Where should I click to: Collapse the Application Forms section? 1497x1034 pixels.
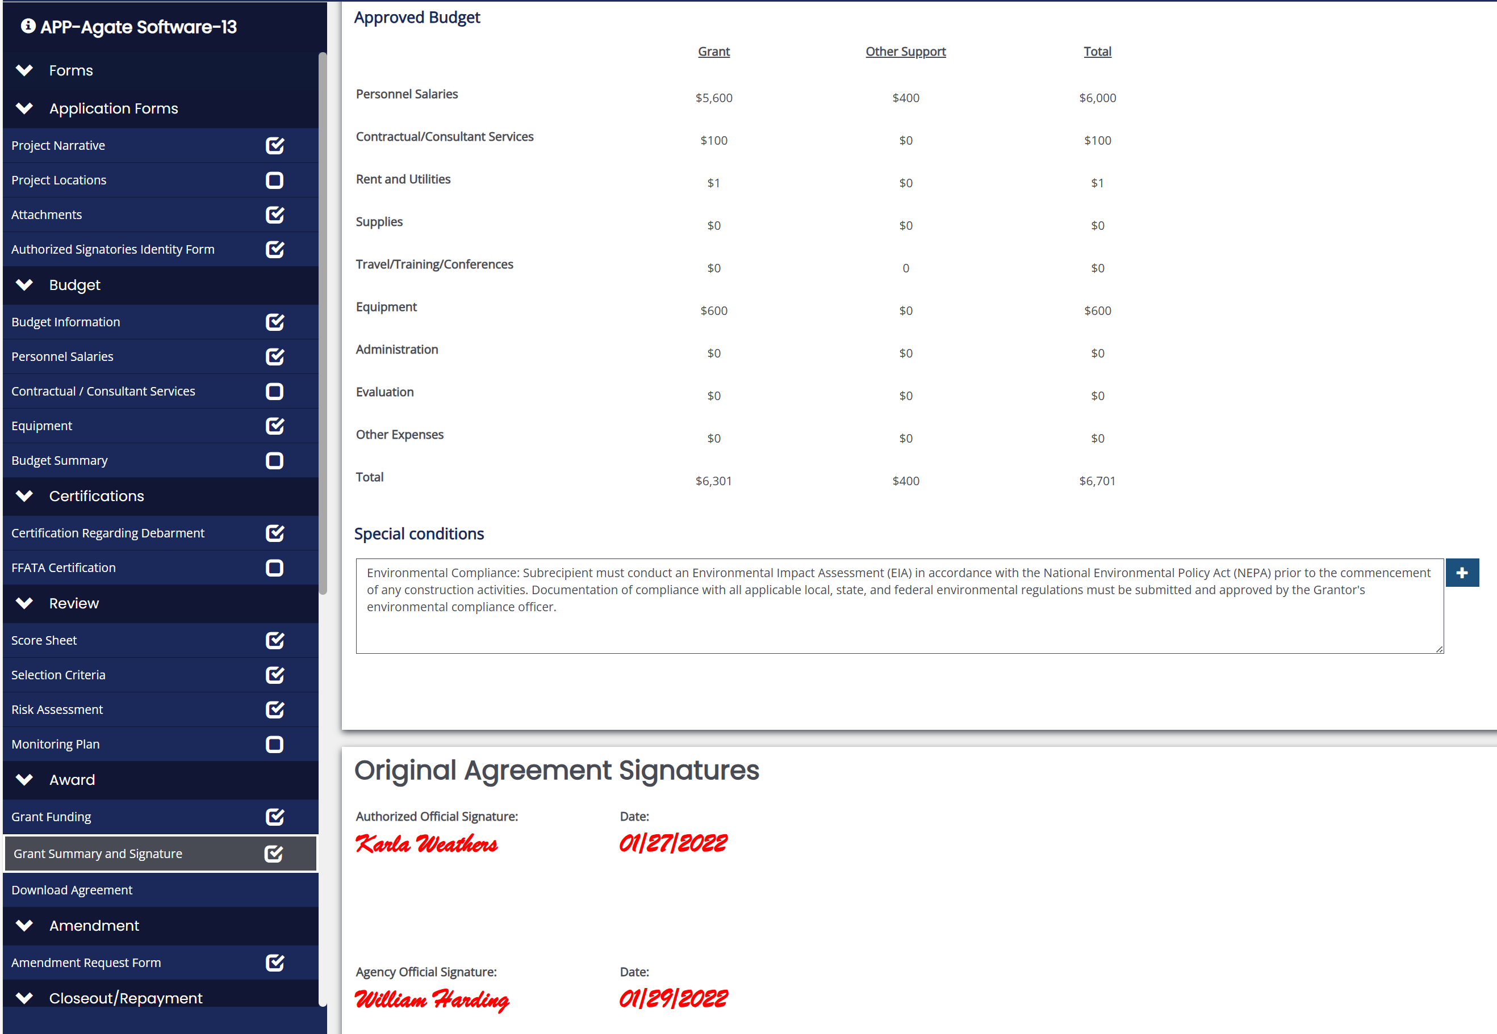point(24,108)
